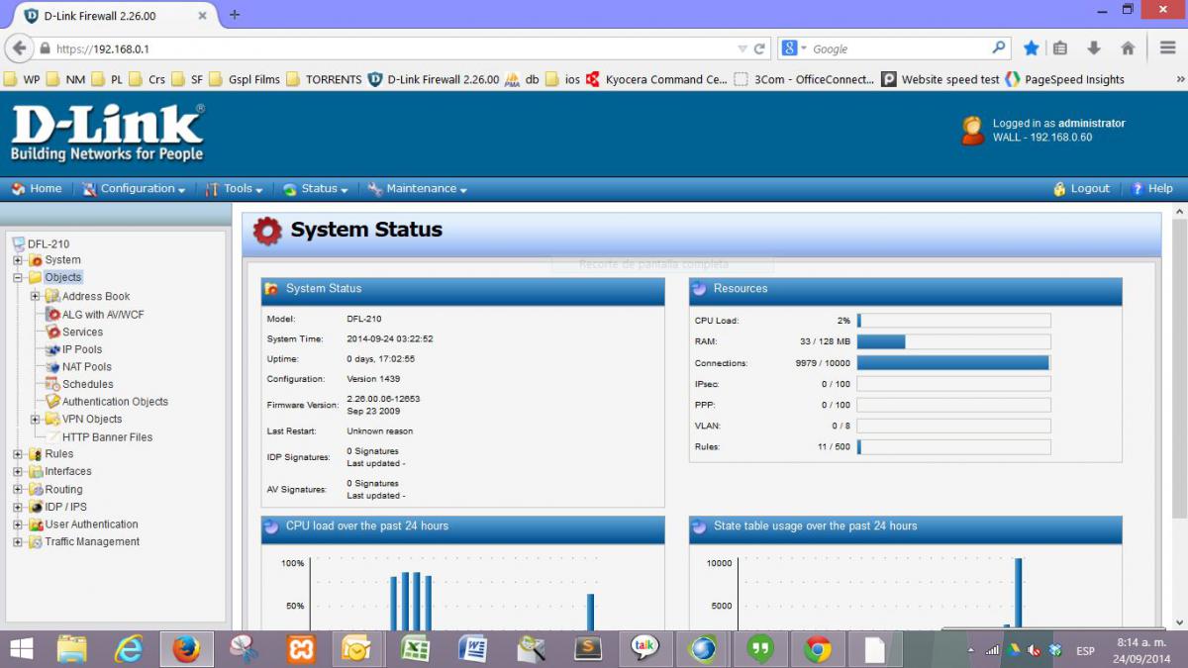This screenshot has height=668, width=1188.
Task: Expand the System tree node
Action: coord(18,260)
